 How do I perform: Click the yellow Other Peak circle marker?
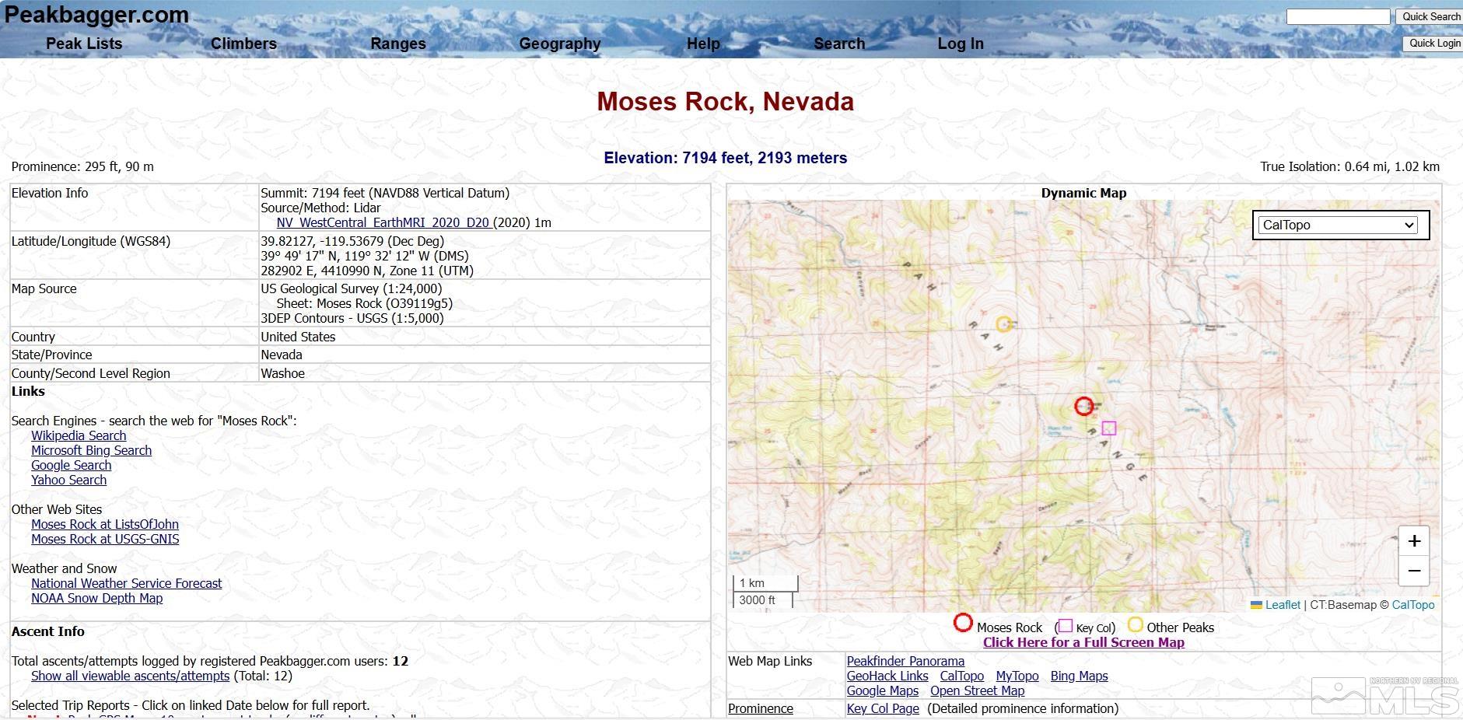pyautogui.click(x=1004, y=324)
